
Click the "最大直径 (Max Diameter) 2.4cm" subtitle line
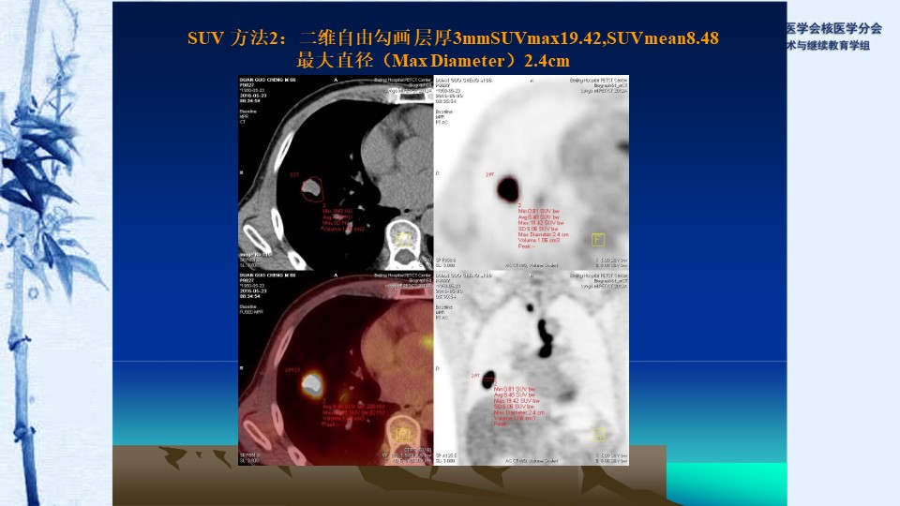(x=432, y=61)
